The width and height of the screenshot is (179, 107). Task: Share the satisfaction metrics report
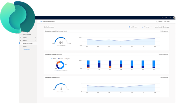[167, 21]
